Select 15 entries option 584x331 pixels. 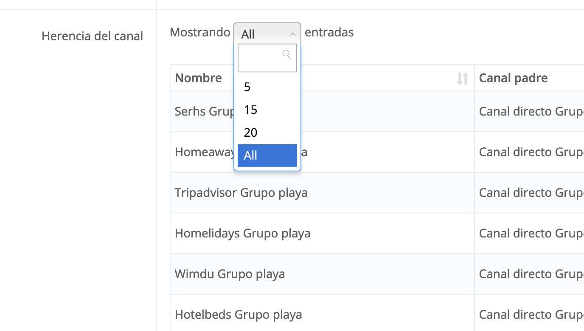click(x=267, y=110)
